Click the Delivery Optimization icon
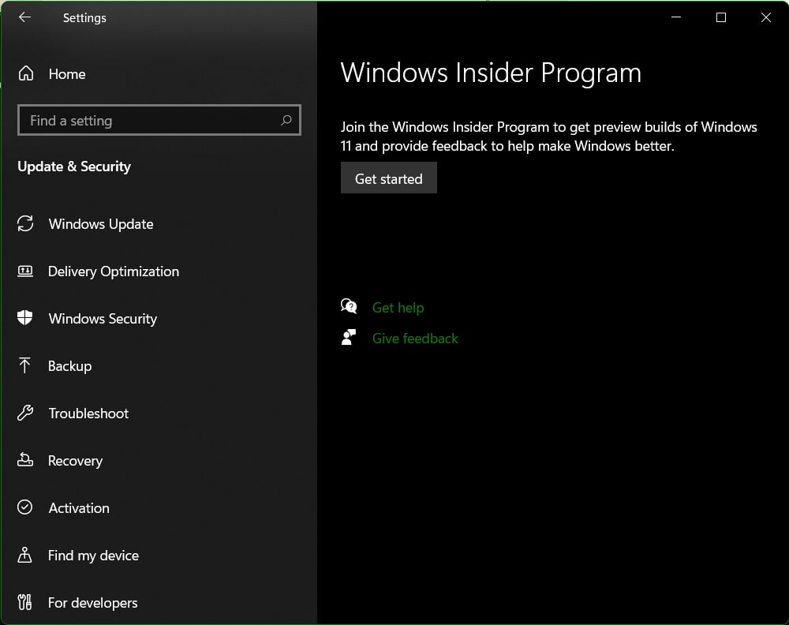 tap(25, 271)
